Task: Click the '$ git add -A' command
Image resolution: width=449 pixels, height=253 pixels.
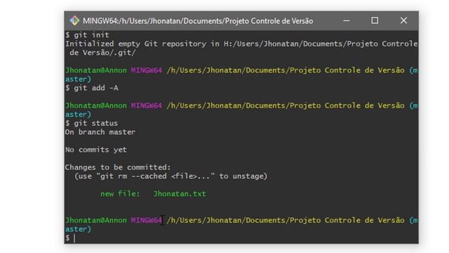Action: pos(92,88)
